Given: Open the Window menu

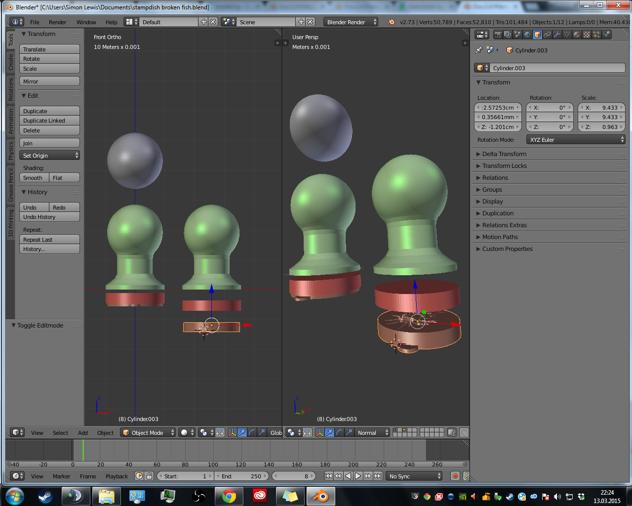Looking at the screenshot, I should pyautogui.click(x=86, y=22).
